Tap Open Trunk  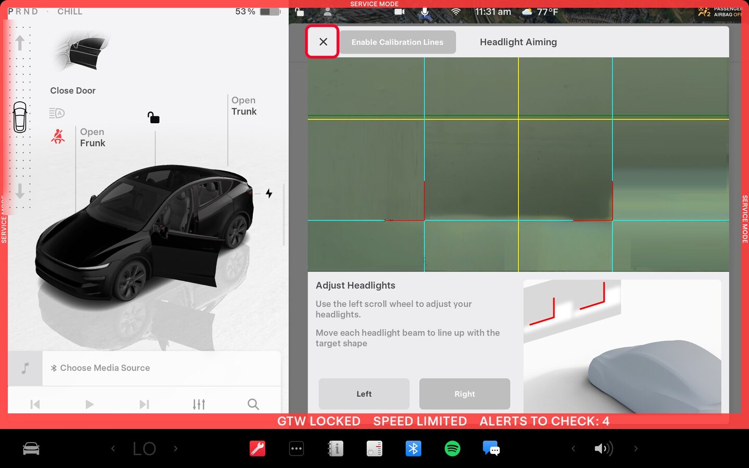244,106
